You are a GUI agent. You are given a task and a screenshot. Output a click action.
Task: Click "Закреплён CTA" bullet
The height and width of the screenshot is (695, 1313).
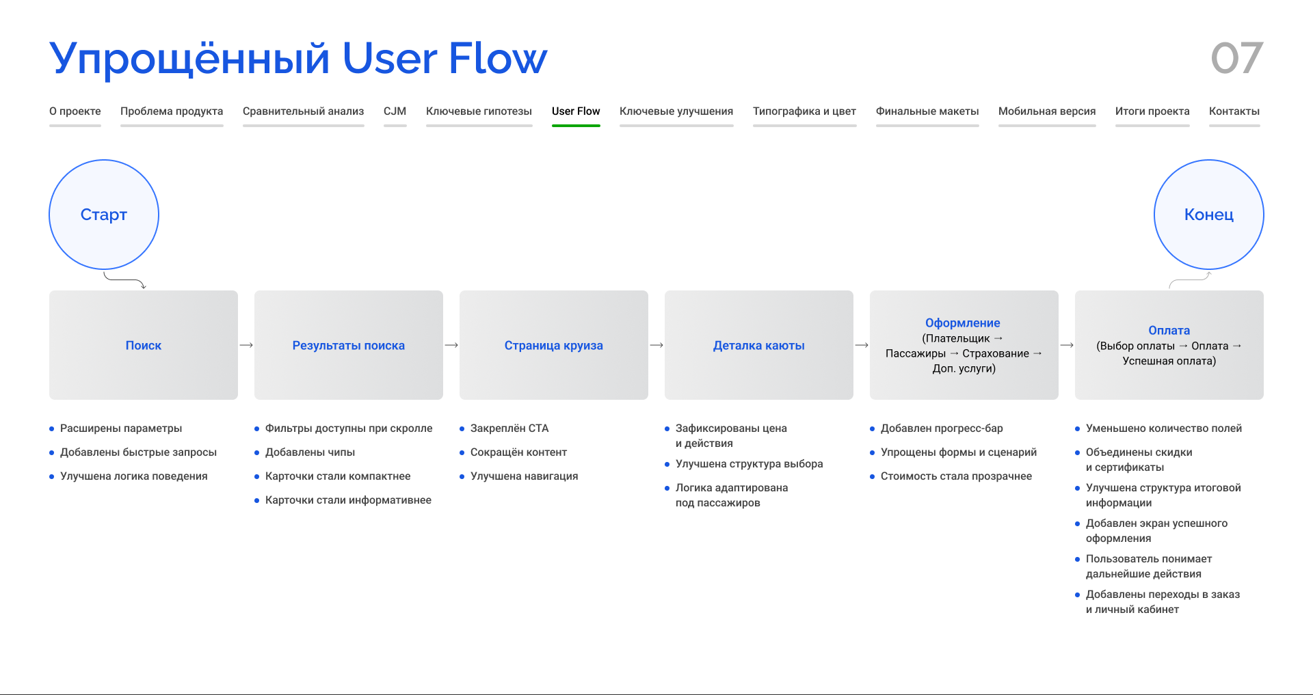click(504, 428)
